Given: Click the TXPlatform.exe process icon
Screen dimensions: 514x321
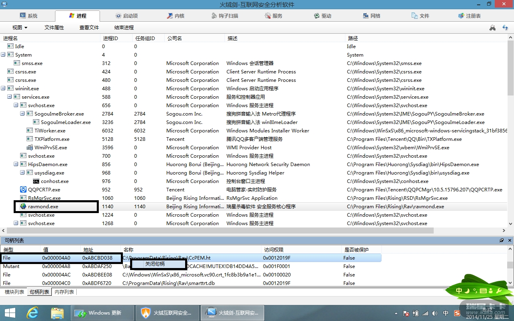Looking at the screenshot, I should point(30,139).
